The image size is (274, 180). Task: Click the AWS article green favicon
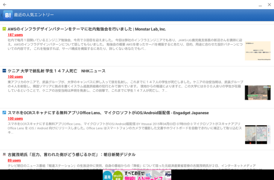(x=4, y=29)
